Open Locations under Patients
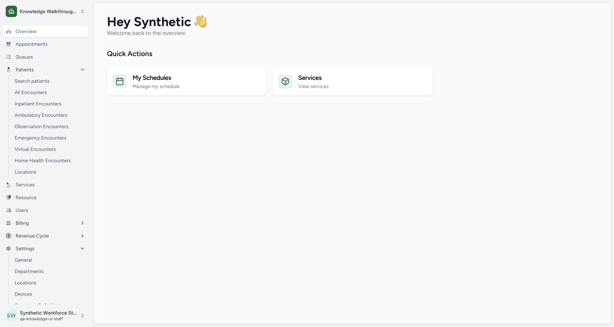The image size is (614, 327). click(25, 172)
